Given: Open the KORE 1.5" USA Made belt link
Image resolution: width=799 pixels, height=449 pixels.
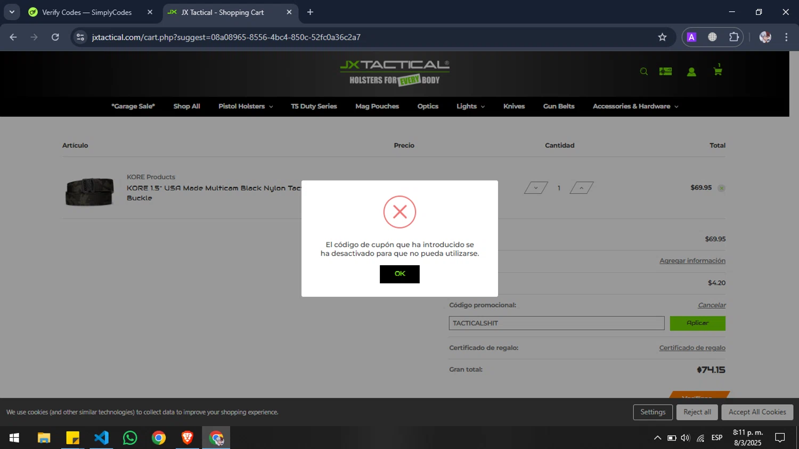Looking at the screenshot, I should point(214,193).
